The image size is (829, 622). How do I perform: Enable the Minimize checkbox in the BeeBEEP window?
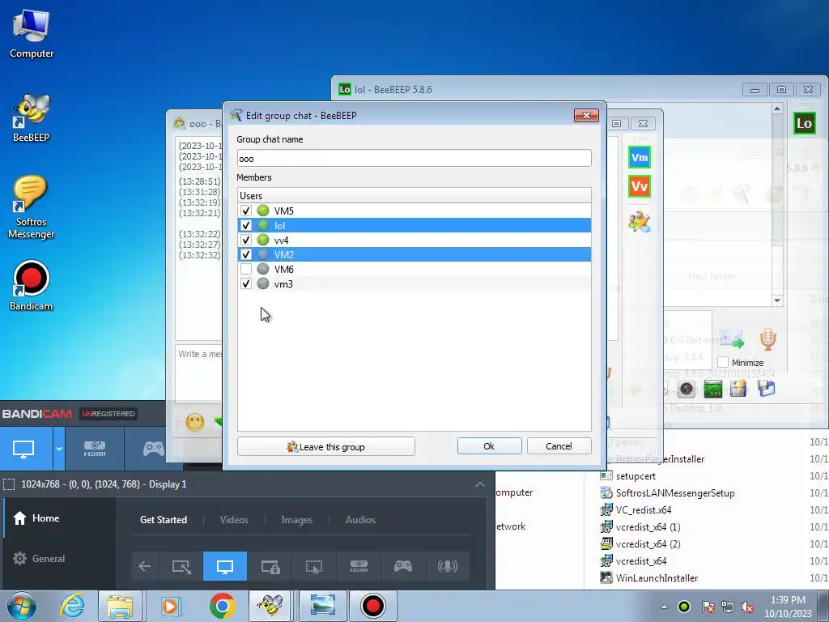click(x=723, y=362)
